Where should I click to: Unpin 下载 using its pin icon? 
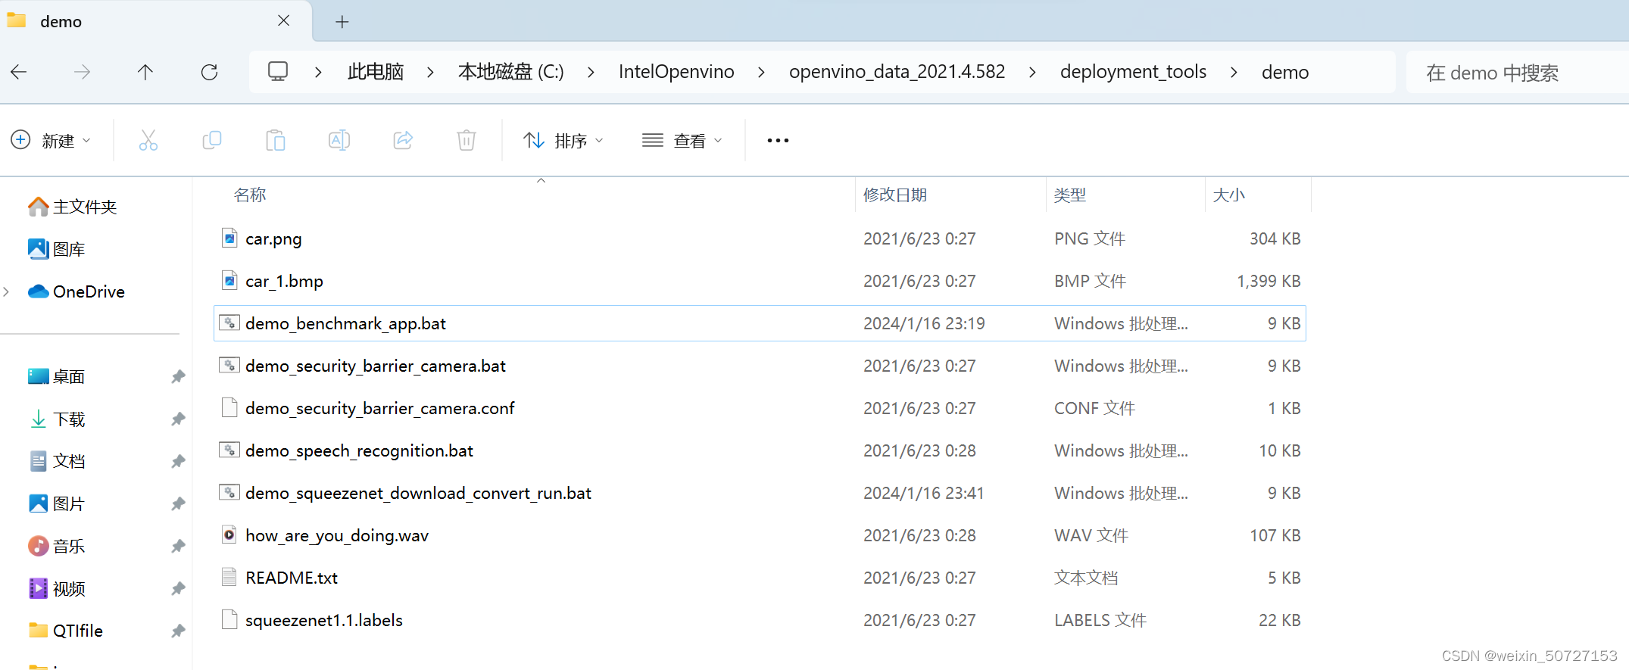178,419
